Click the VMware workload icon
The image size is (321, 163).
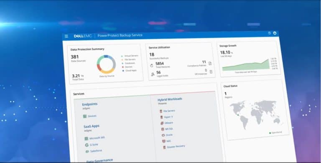(x=162, y=123)
